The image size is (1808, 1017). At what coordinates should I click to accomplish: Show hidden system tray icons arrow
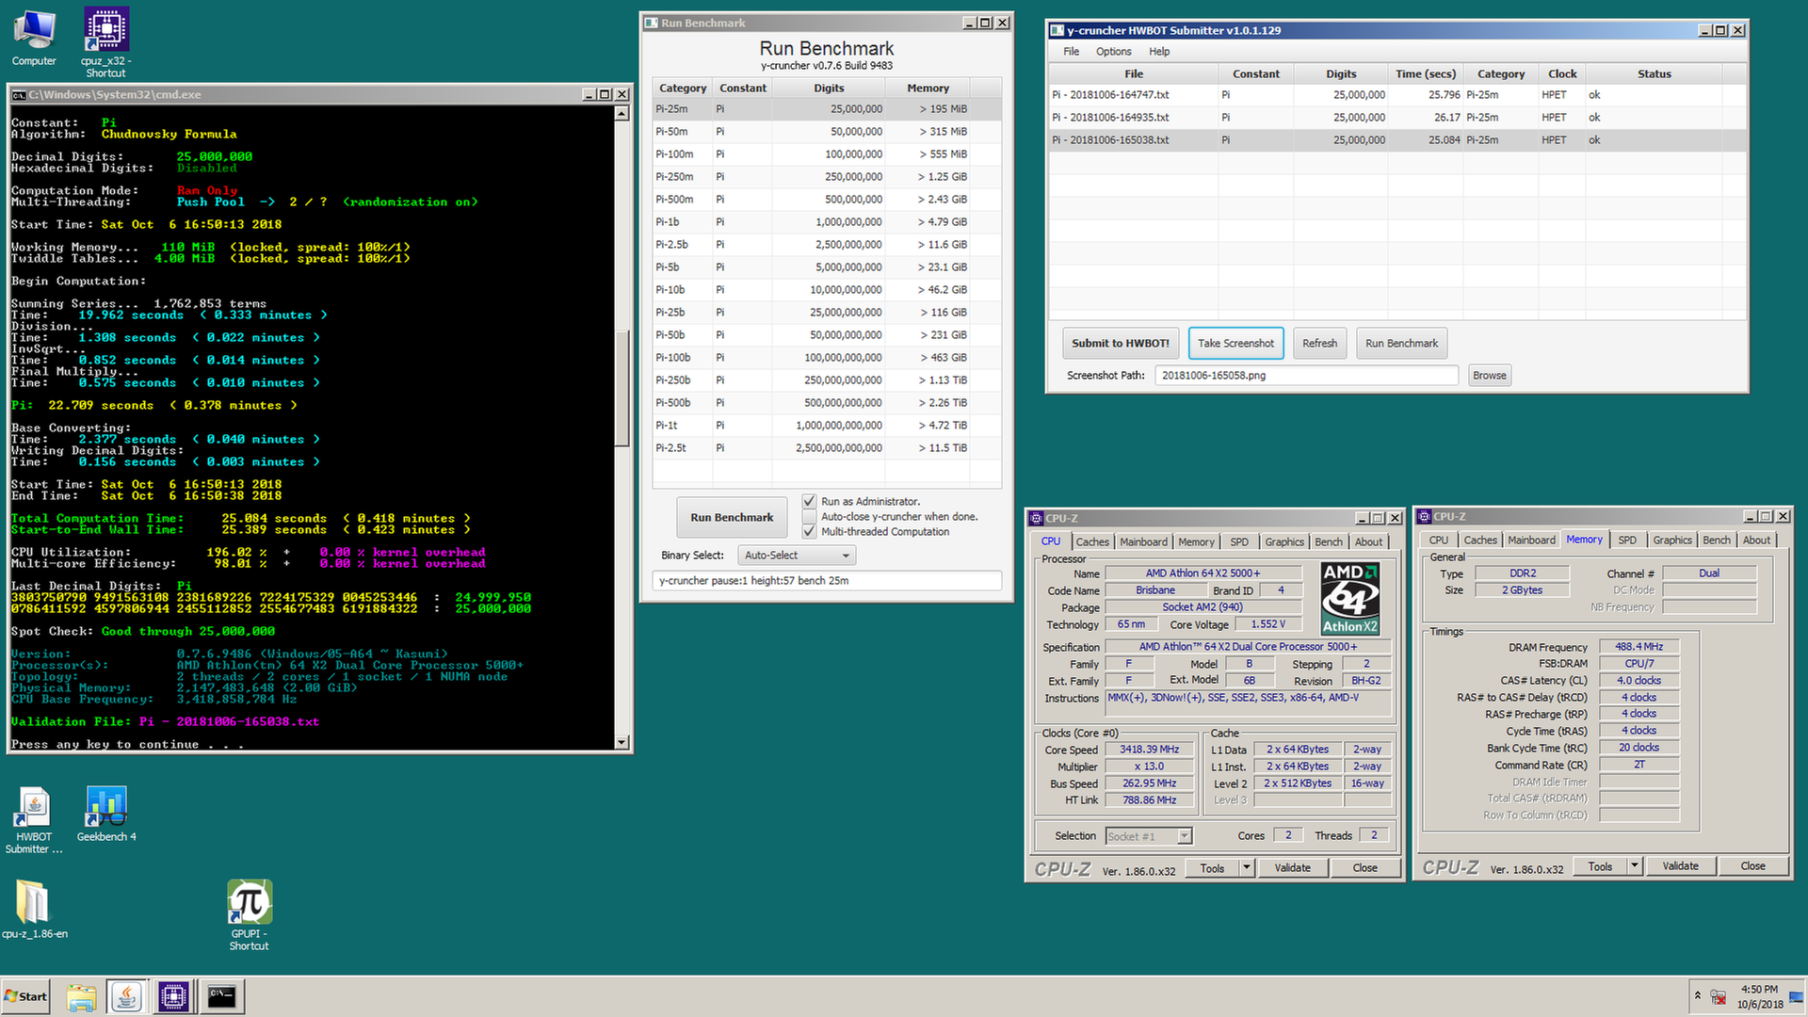pyautogui.click(x=1697, y=995)
